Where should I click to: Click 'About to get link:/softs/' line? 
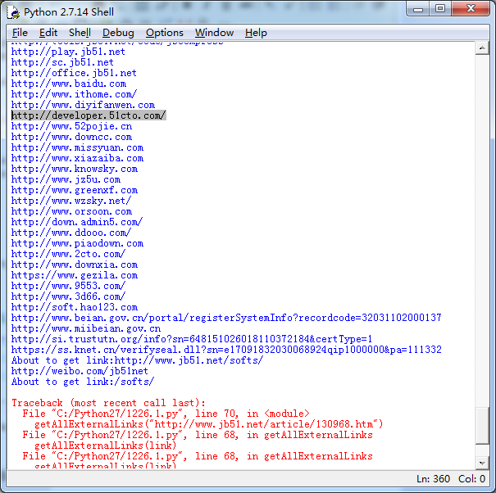(x=83, y=382)
